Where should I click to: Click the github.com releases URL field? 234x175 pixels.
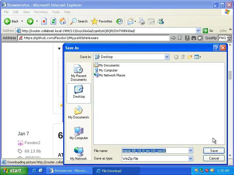click(93, 38)
